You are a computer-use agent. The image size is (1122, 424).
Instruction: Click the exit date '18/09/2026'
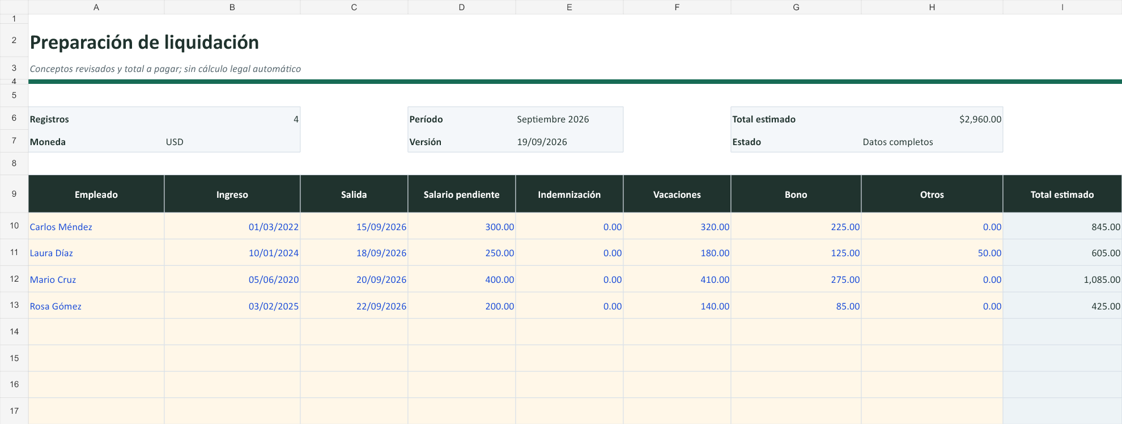354,253
